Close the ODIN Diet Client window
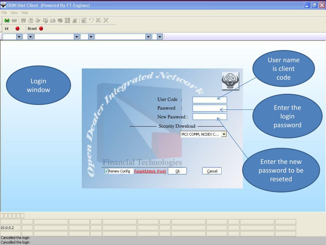 coord(322,5)
